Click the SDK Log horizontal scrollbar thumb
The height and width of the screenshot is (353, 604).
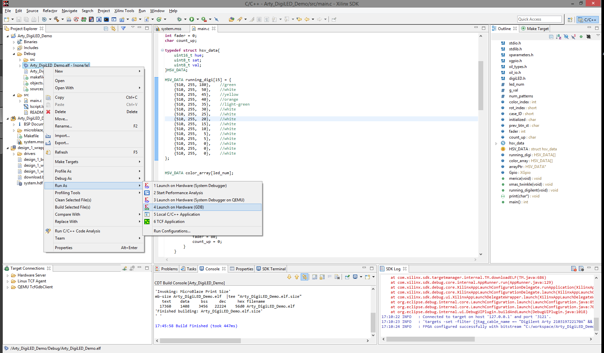[x=430, y=339]
